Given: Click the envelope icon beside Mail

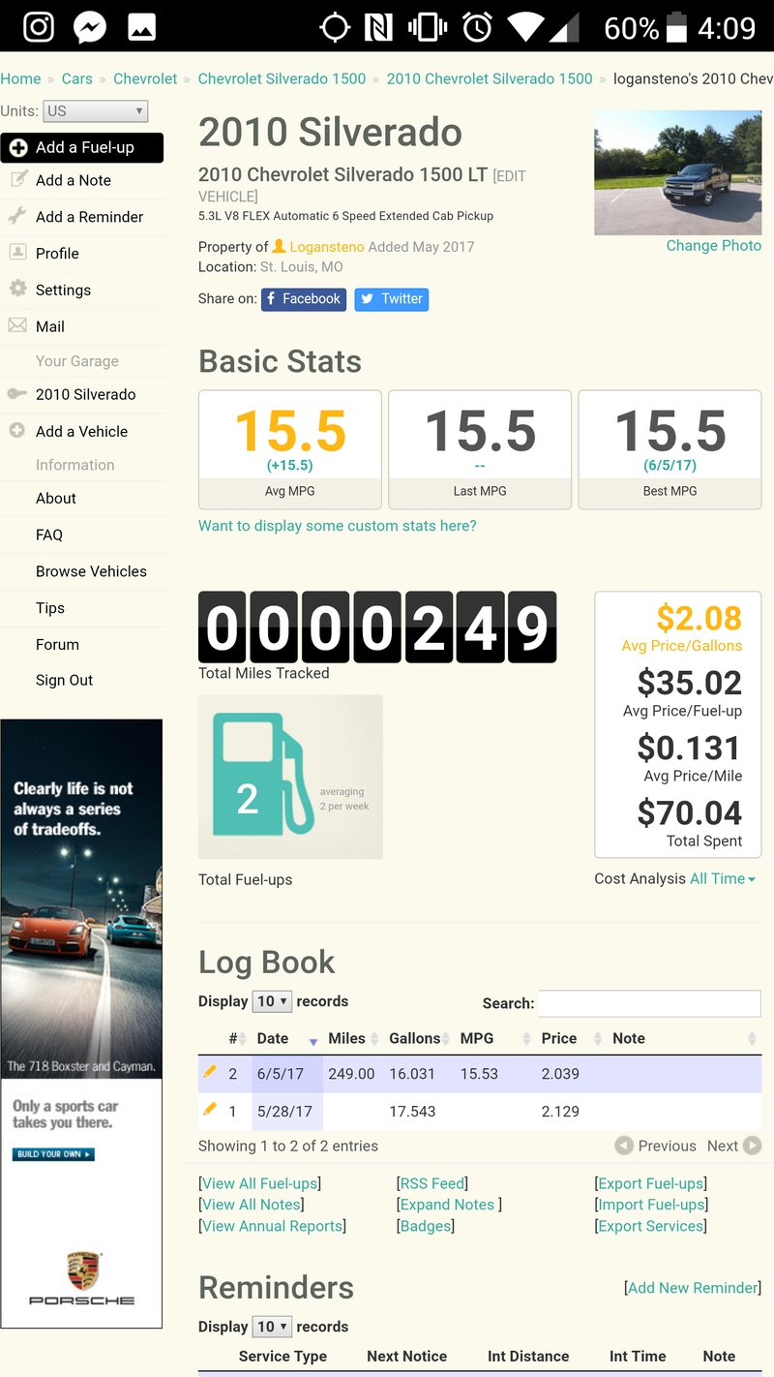Looking at the screenshot, I should [17, 325].
